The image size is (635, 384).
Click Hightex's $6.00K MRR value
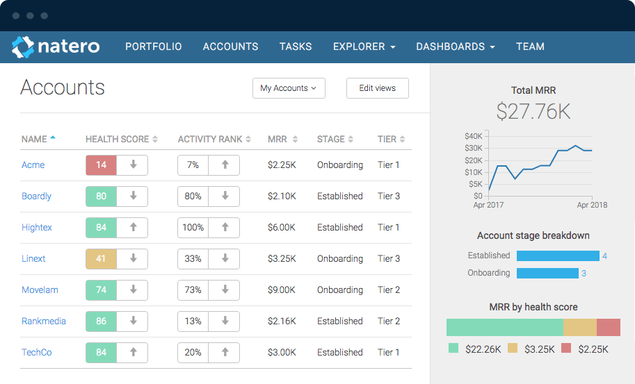(282, 228)
